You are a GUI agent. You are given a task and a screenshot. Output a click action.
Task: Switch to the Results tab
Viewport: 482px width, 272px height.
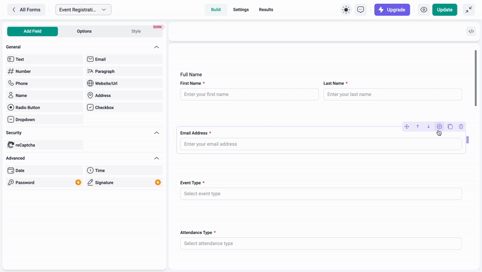(266, 10)
